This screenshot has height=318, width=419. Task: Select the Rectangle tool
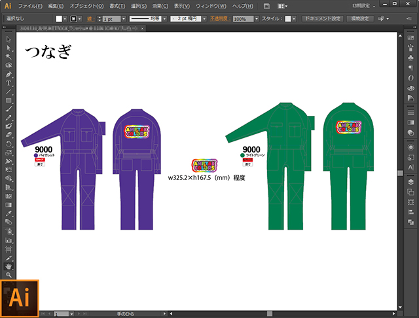[9, 100]
